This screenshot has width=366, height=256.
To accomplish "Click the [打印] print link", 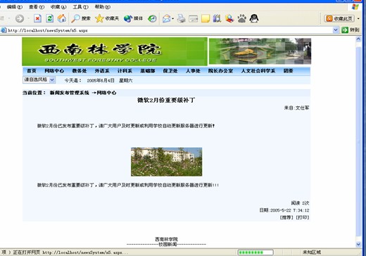I will click(303, 217).
